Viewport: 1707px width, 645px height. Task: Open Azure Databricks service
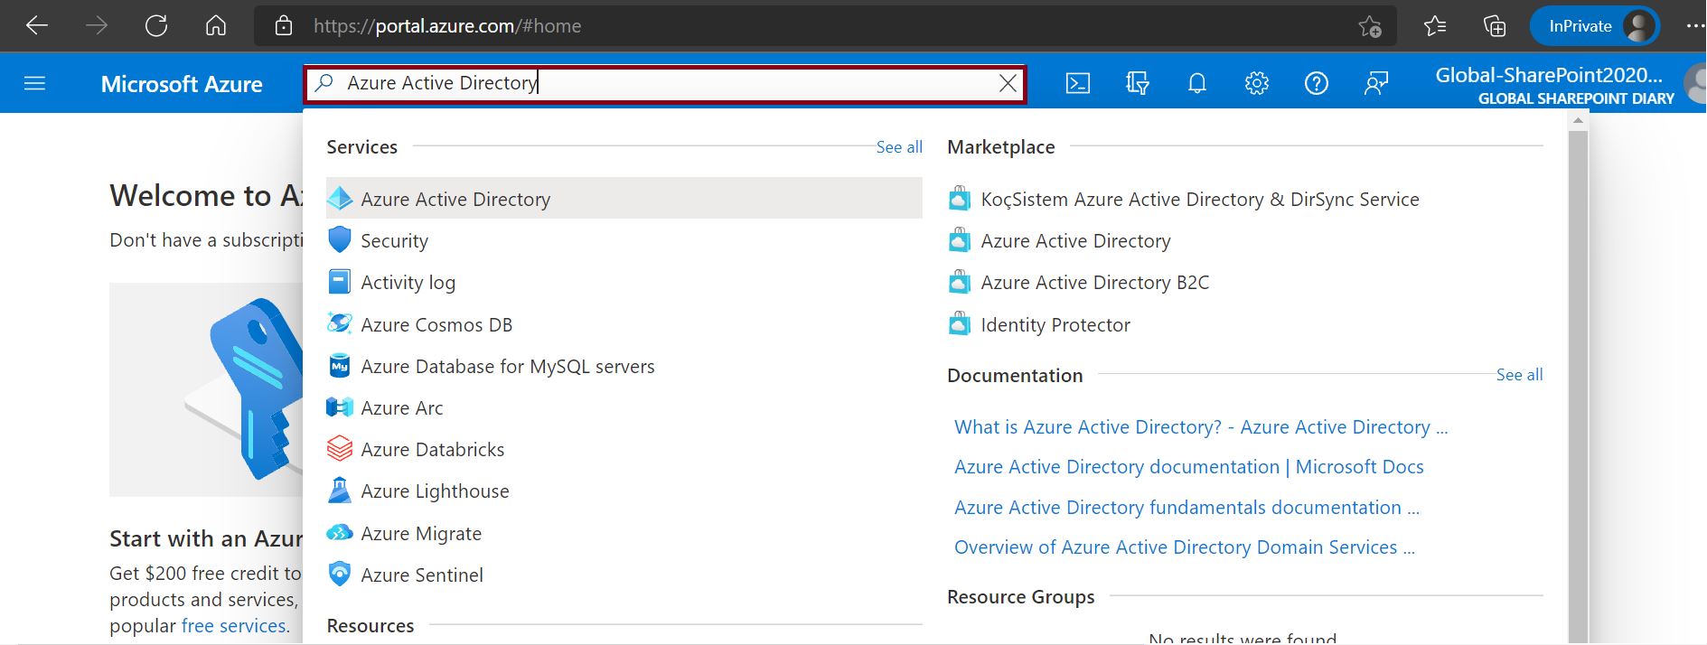[624, 449]
